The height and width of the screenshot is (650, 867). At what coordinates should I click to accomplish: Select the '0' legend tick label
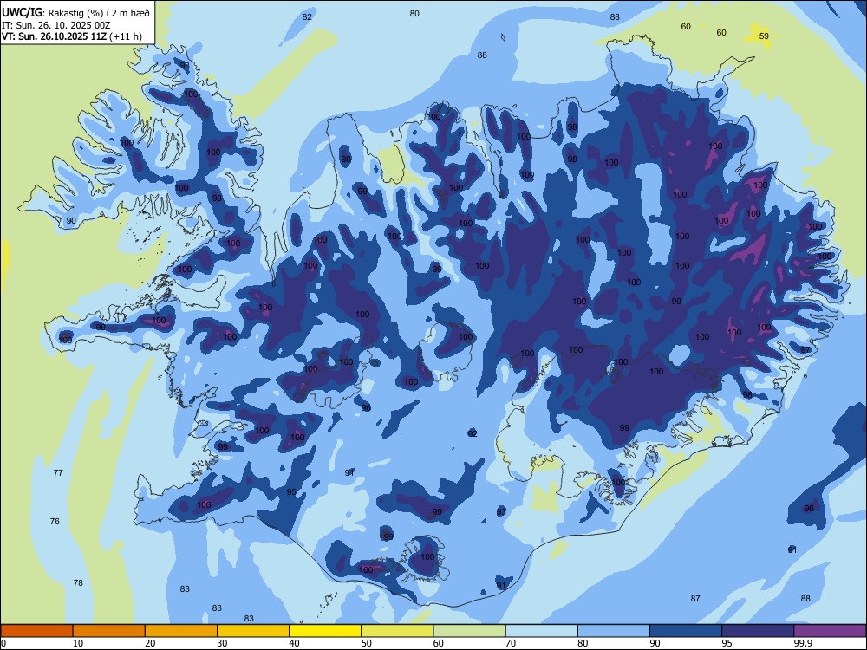click(3, 643)
